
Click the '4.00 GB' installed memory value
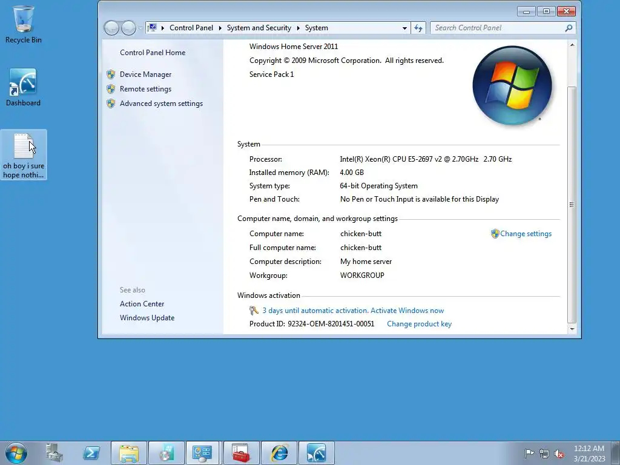pyautogui.click(x=352, y=173)
